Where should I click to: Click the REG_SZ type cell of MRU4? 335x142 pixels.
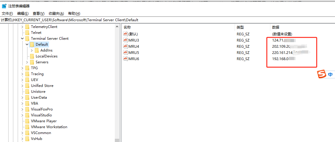tap(243, 46)
